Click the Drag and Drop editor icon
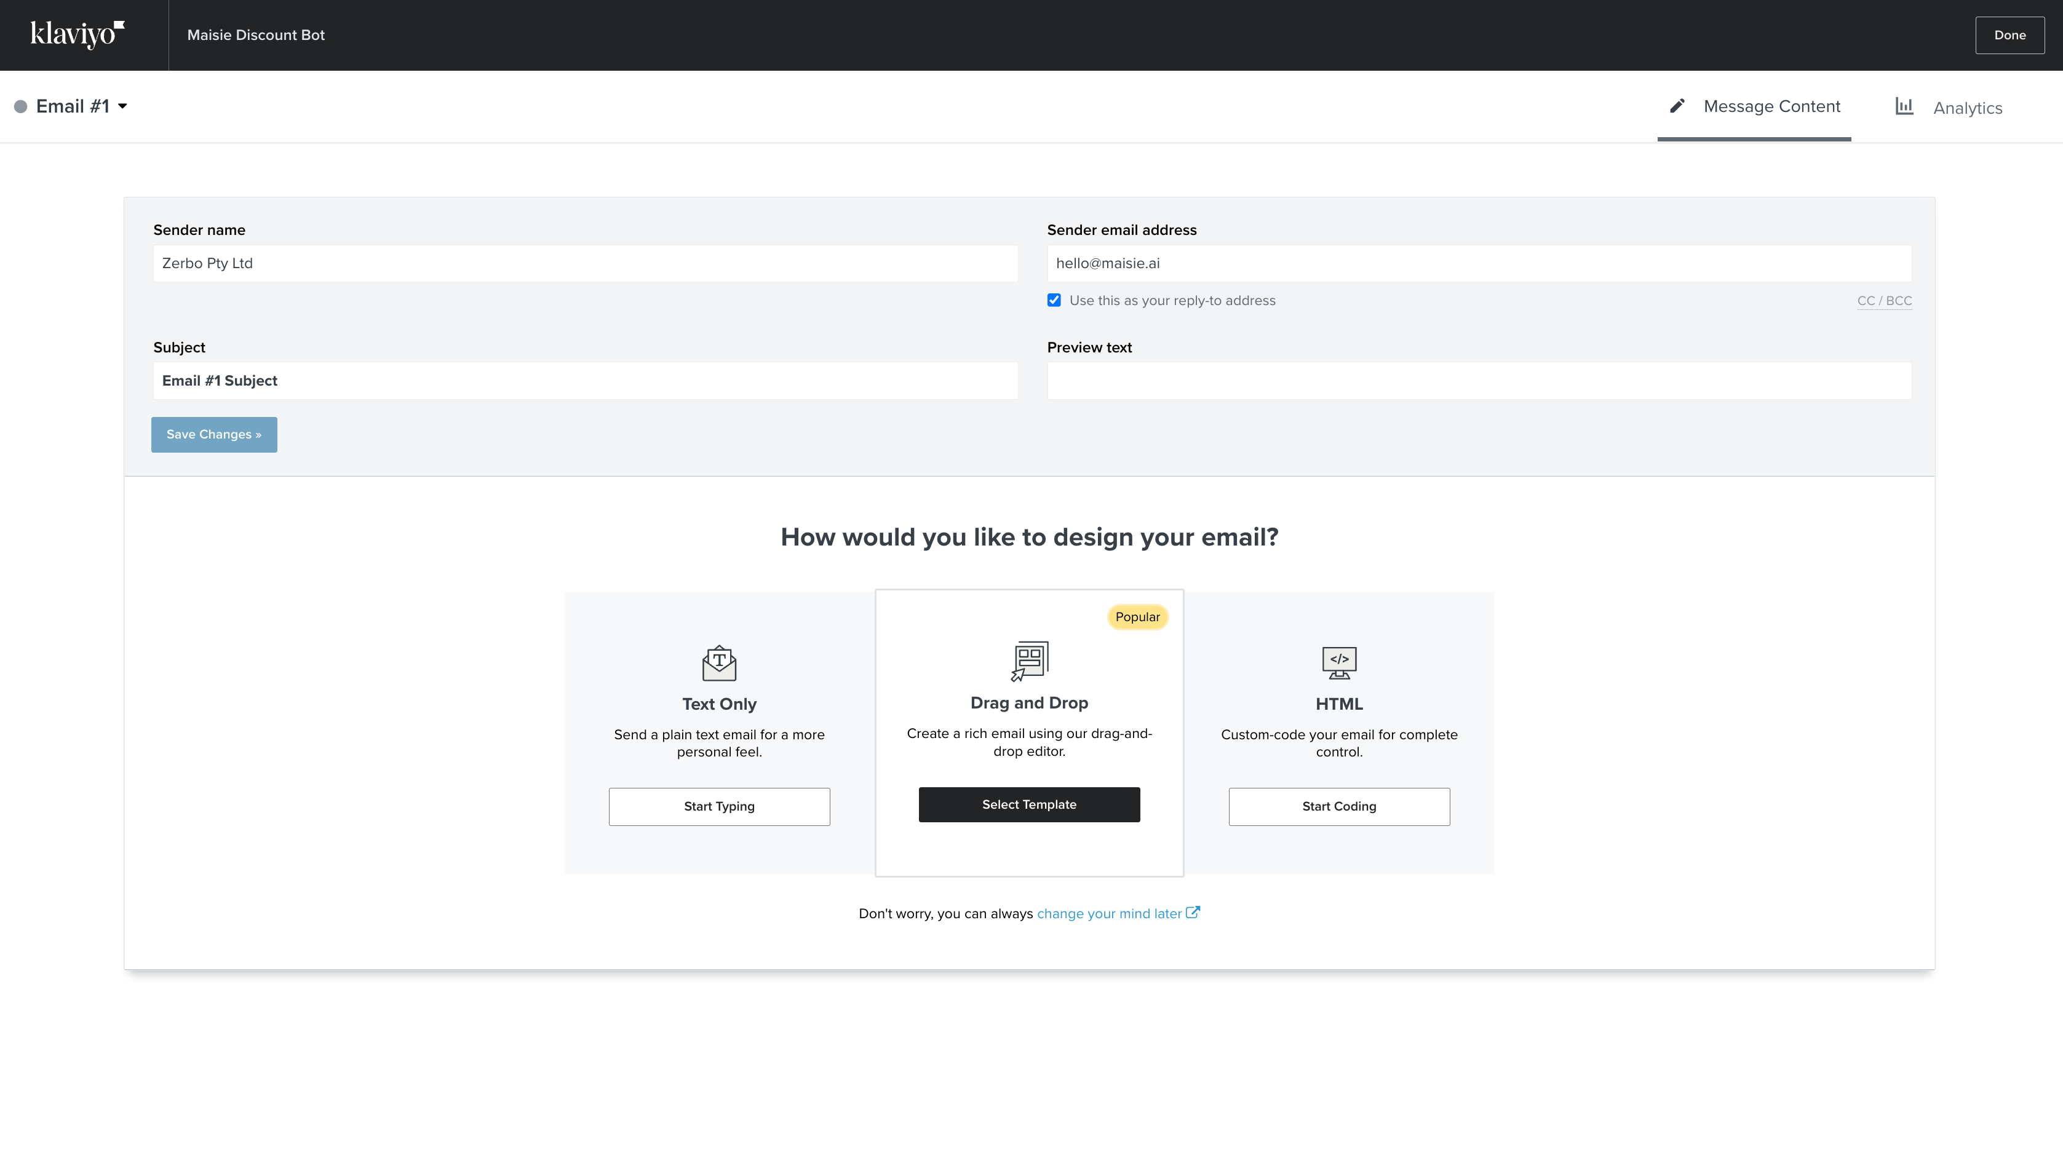This screenshot has height=1155, width=2063. pyautogui.click(x=1029, y=659)
